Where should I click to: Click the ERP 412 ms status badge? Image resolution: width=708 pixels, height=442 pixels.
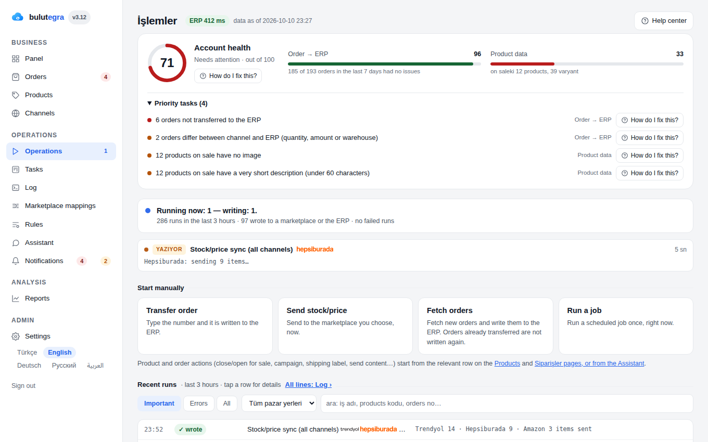point(207,21)
